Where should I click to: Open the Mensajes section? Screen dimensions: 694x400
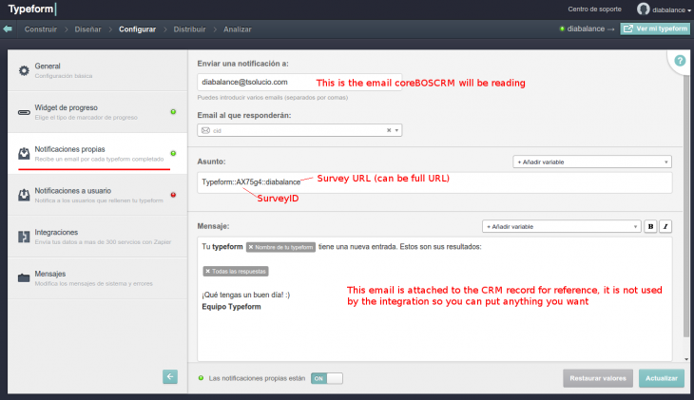tap(97, 278)
